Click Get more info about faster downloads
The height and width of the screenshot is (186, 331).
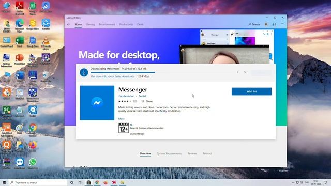coord(113,76)
